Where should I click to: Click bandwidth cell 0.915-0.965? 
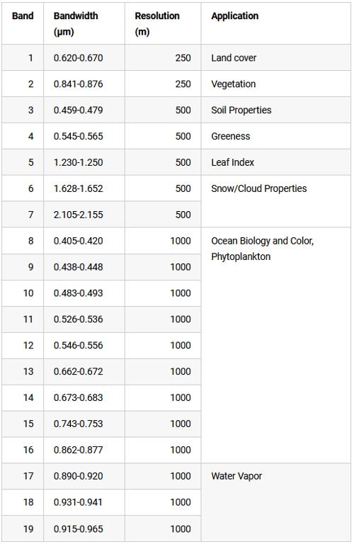coord(84,528)
